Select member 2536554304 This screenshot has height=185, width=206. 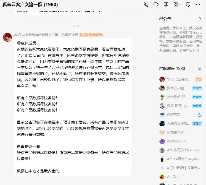click(x=181, y=141)
